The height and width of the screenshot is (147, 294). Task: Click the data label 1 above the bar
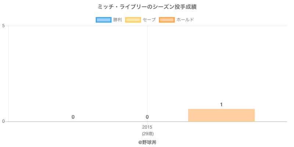click(x=221, y=105)
